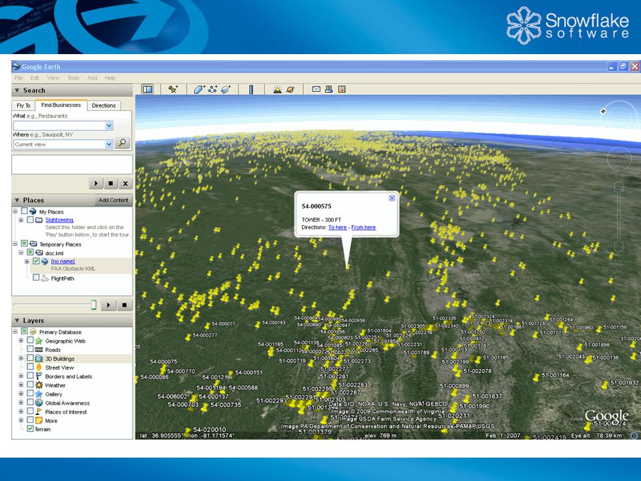This screenshot has height=481, width=641.
Task: Toggle the sidebar panel icon in toolbar
Action: (148, 89)
